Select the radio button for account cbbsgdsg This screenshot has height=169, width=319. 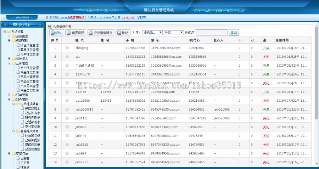(x=67, y=48)
